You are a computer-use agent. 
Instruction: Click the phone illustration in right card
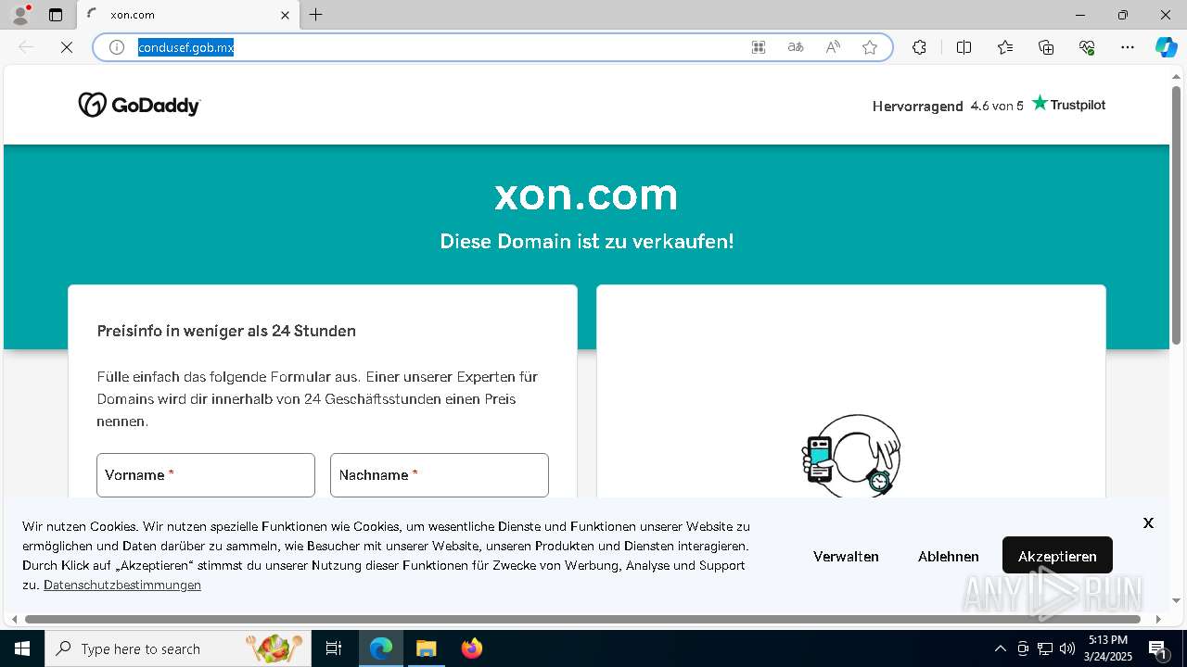(x=850, y=456)
